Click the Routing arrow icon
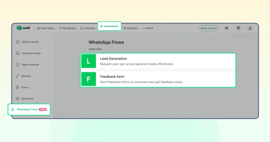Screen dimensions: 270x142 tap(17, 76)
